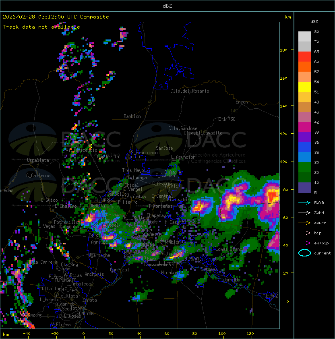Click the 'Clla.SanJose' map label
Screen dimensions: 335x339
coord(183,128)
